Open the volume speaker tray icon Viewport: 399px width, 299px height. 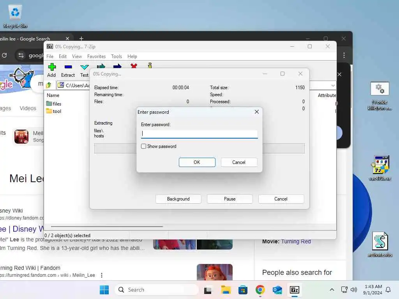coord(354,290)
